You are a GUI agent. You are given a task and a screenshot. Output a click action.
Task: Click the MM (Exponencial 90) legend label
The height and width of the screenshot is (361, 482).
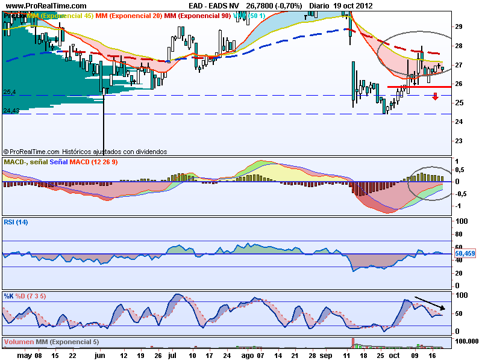tap(197, 15)
